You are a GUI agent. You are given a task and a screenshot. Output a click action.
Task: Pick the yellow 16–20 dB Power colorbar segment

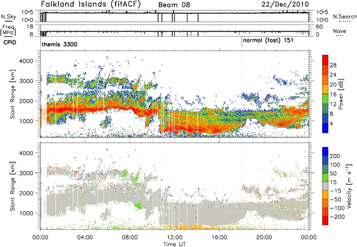325,89
